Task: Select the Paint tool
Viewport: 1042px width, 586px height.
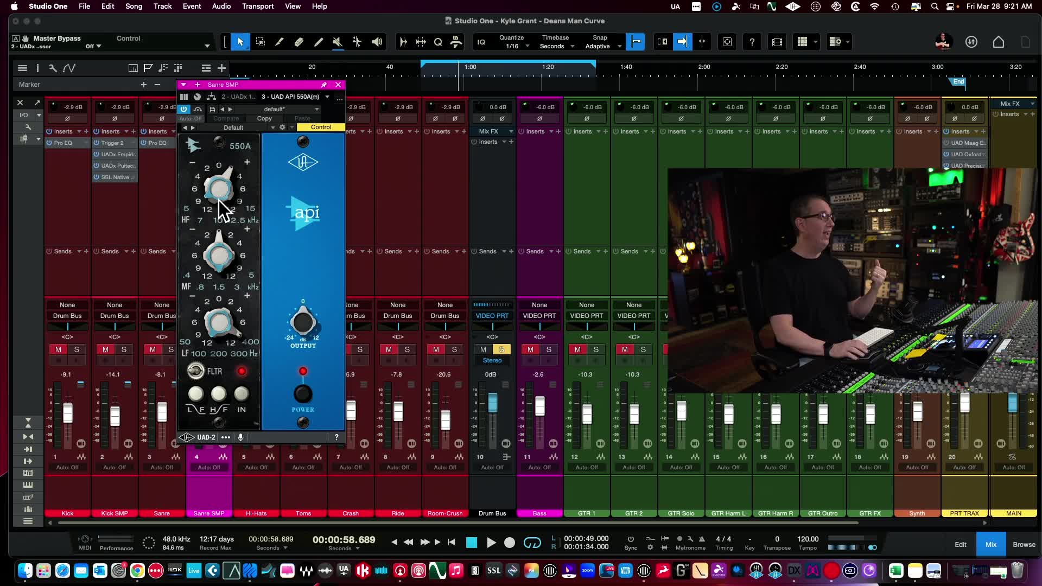Action: (x=319, y=42)
